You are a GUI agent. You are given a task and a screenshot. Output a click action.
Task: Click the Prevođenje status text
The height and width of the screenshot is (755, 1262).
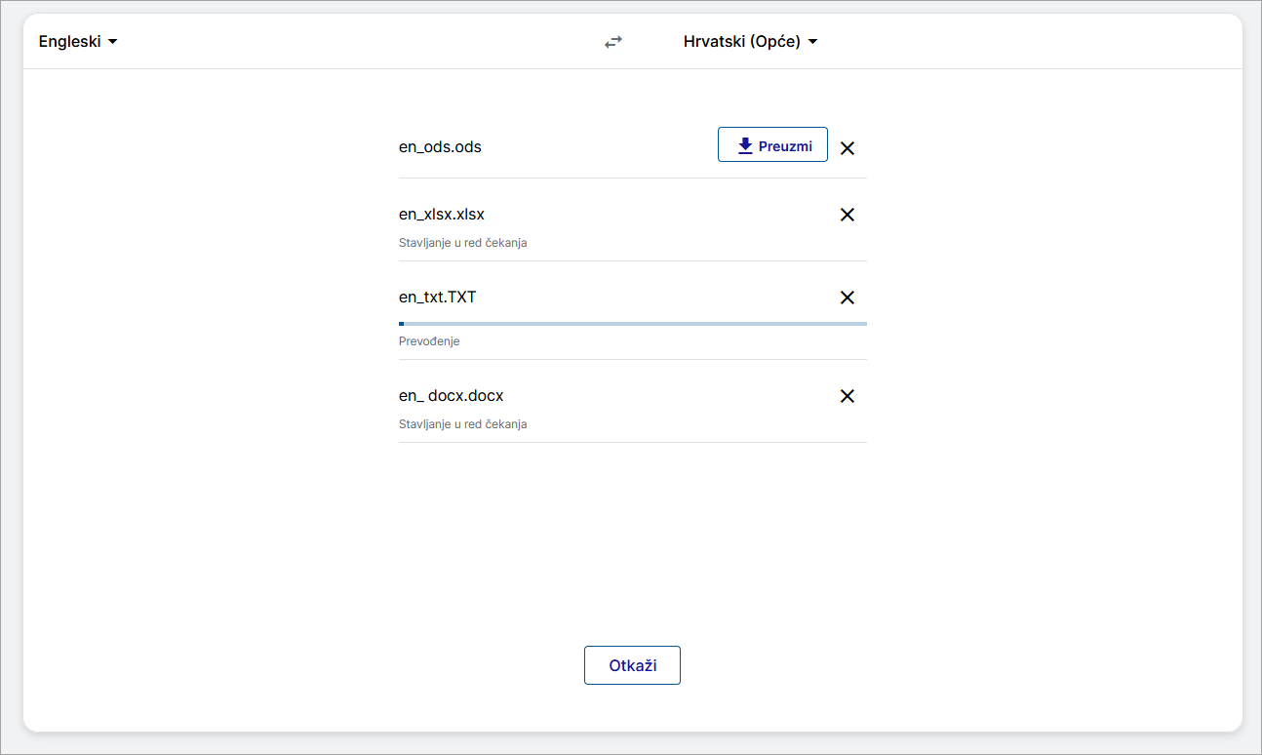(429, 341)
